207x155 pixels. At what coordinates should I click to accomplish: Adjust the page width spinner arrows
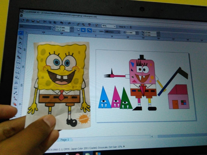[x=72, y=28]
